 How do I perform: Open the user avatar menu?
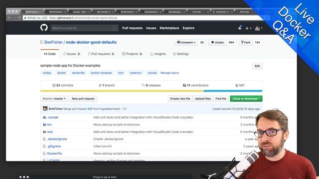pos(258,28)
